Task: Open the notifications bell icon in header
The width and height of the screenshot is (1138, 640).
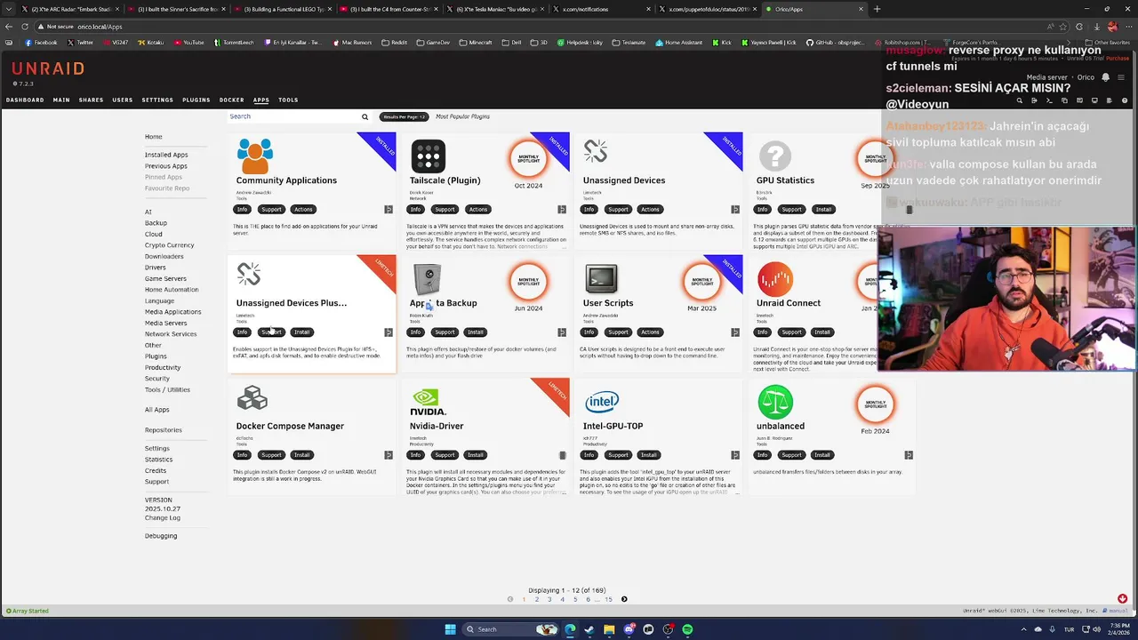Action: click(x=1105, y=77)
